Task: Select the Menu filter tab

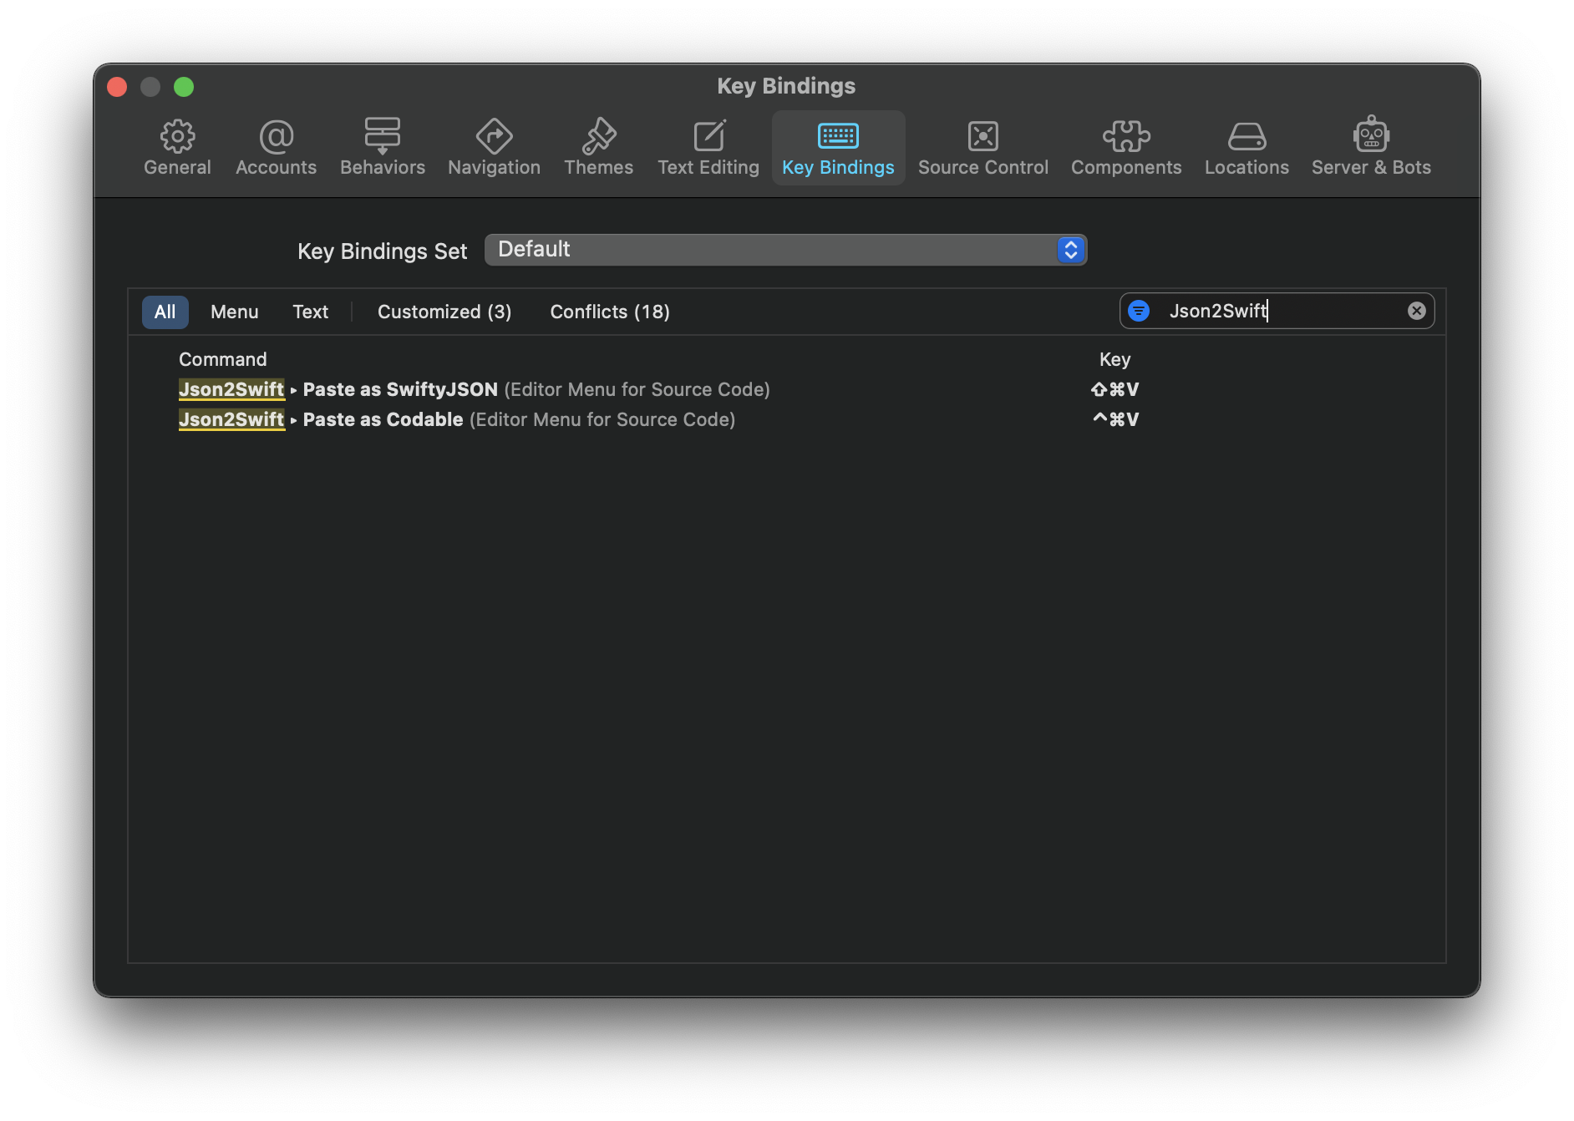Action: tap(234, 312)
